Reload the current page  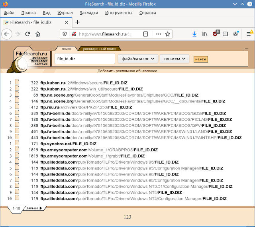(27, 34)
